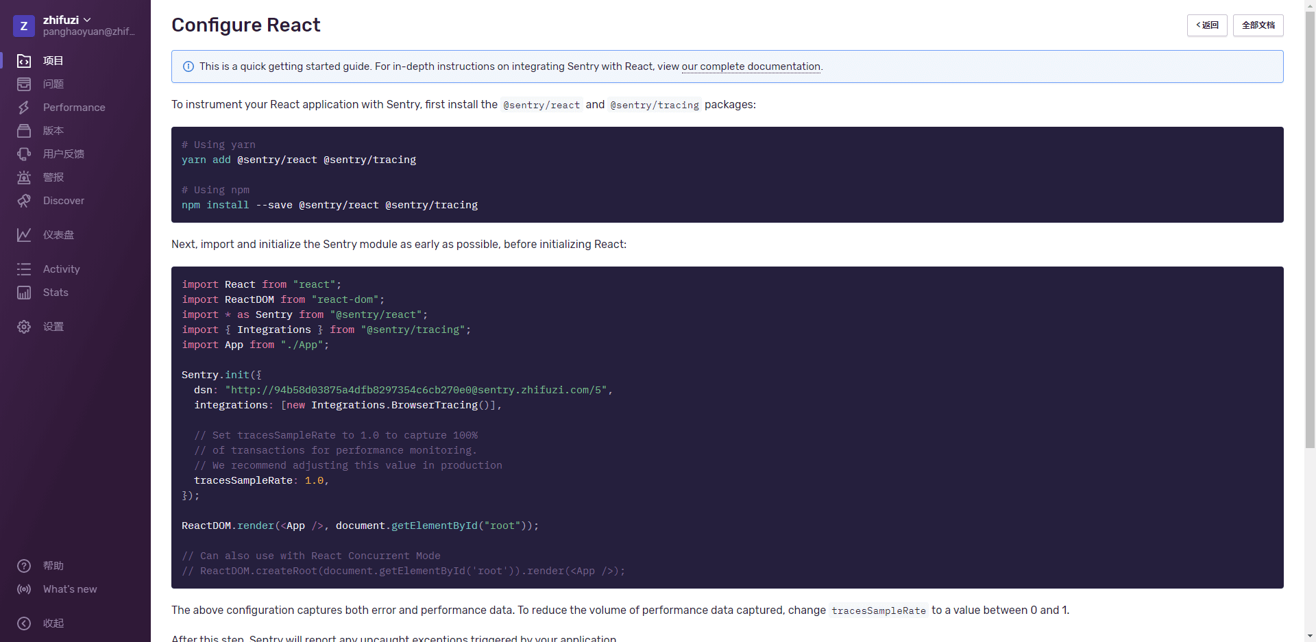Viewport: 1316px width, 642px height.
Task: Click the 'import App from "./App"' code line
Action: point(255,345)
